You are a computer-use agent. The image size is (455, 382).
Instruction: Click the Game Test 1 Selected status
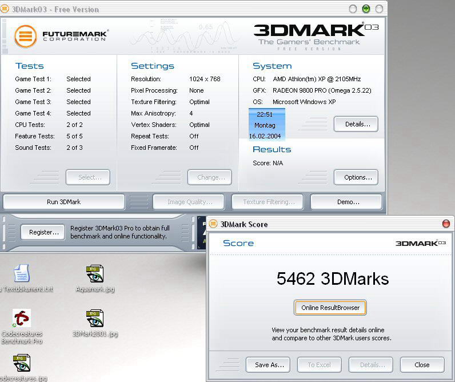tap(79, 79)
